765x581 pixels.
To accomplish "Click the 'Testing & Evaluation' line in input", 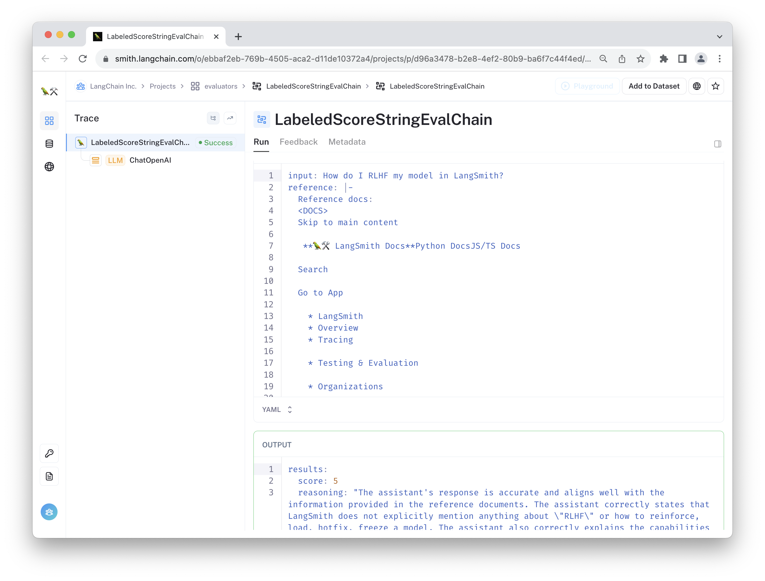I will [363, 363].
